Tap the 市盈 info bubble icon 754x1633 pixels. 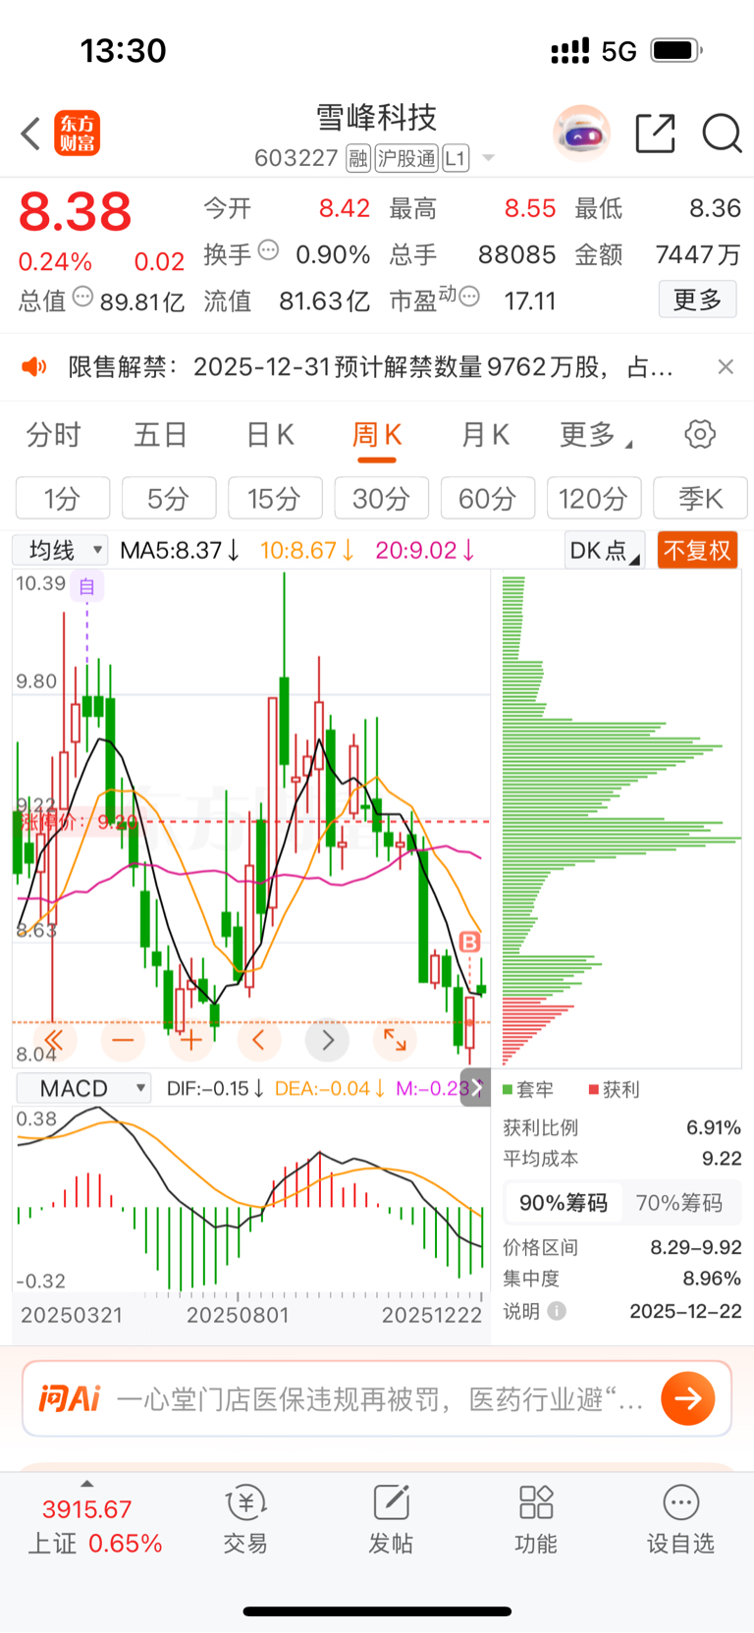(x=469, y=297)
